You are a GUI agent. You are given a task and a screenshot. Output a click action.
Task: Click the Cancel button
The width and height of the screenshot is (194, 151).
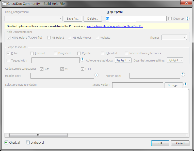(180, 143)
